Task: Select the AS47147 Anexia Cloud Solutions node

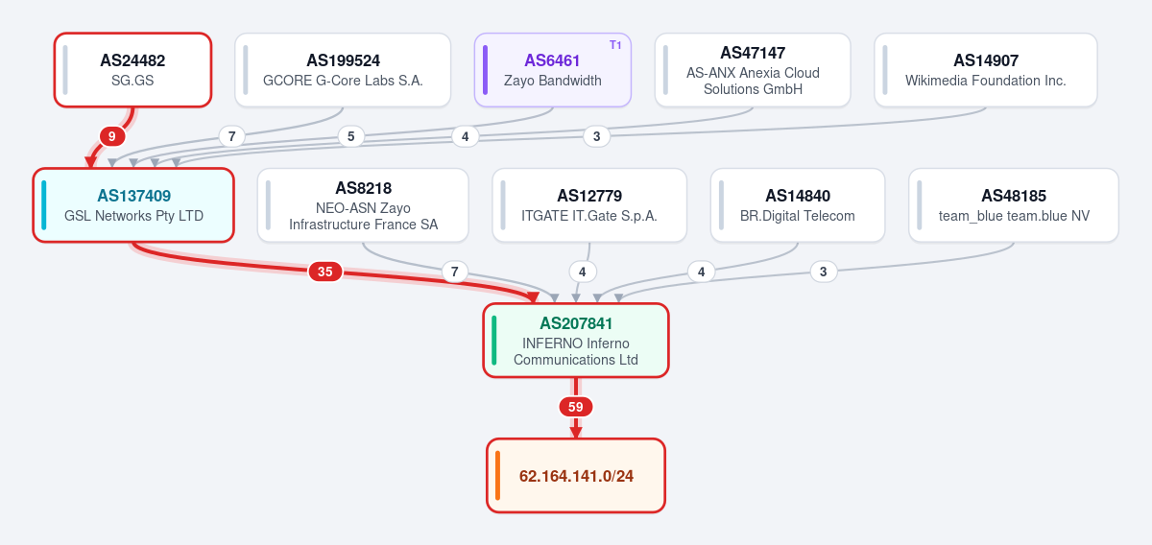Action: [753, 70]
